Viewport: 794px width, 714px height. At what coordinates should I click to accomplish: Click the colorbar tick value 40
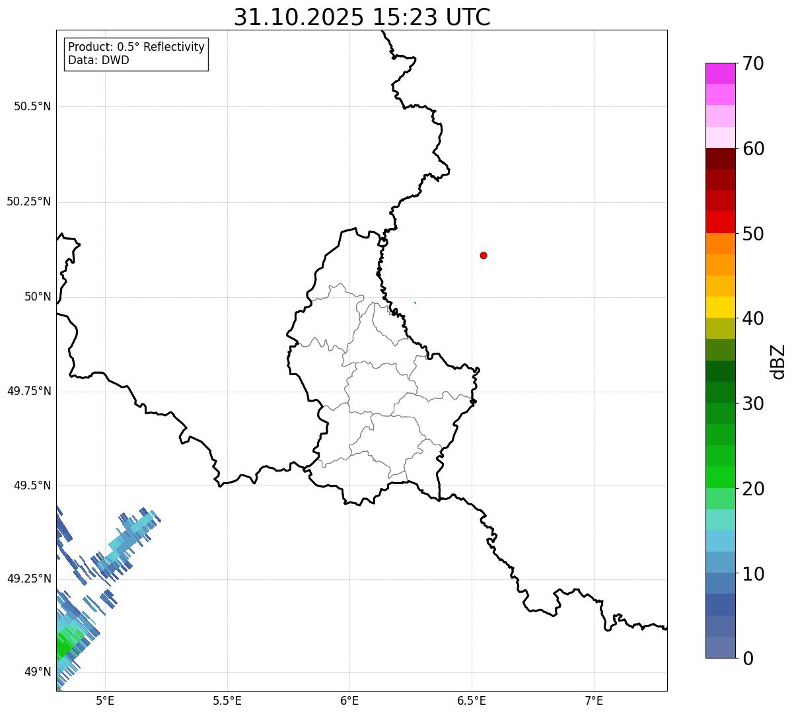753,318
